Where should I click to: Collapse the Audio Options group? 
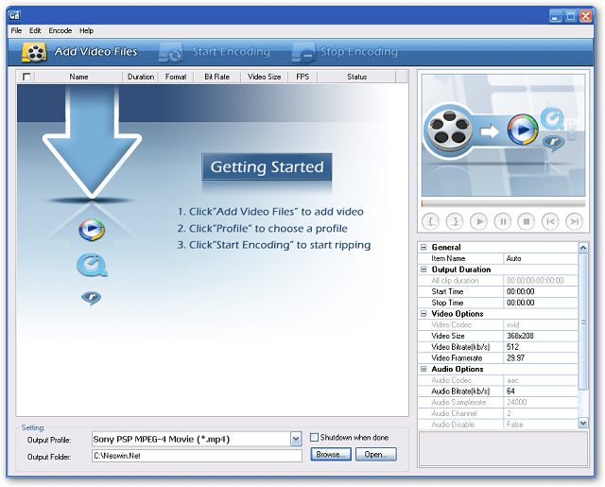(423, 369)
